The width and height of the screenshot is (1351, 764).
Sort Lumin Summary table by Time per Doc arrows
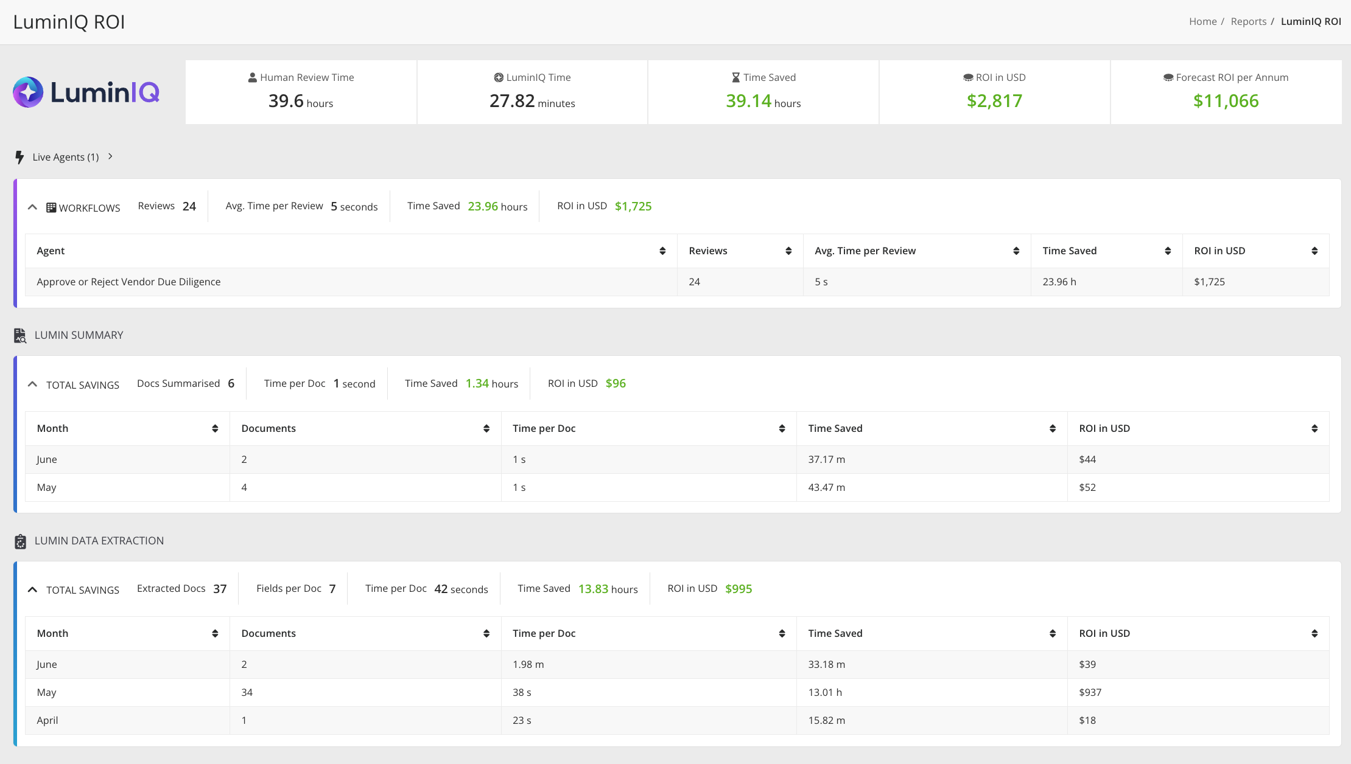(782, 429)
